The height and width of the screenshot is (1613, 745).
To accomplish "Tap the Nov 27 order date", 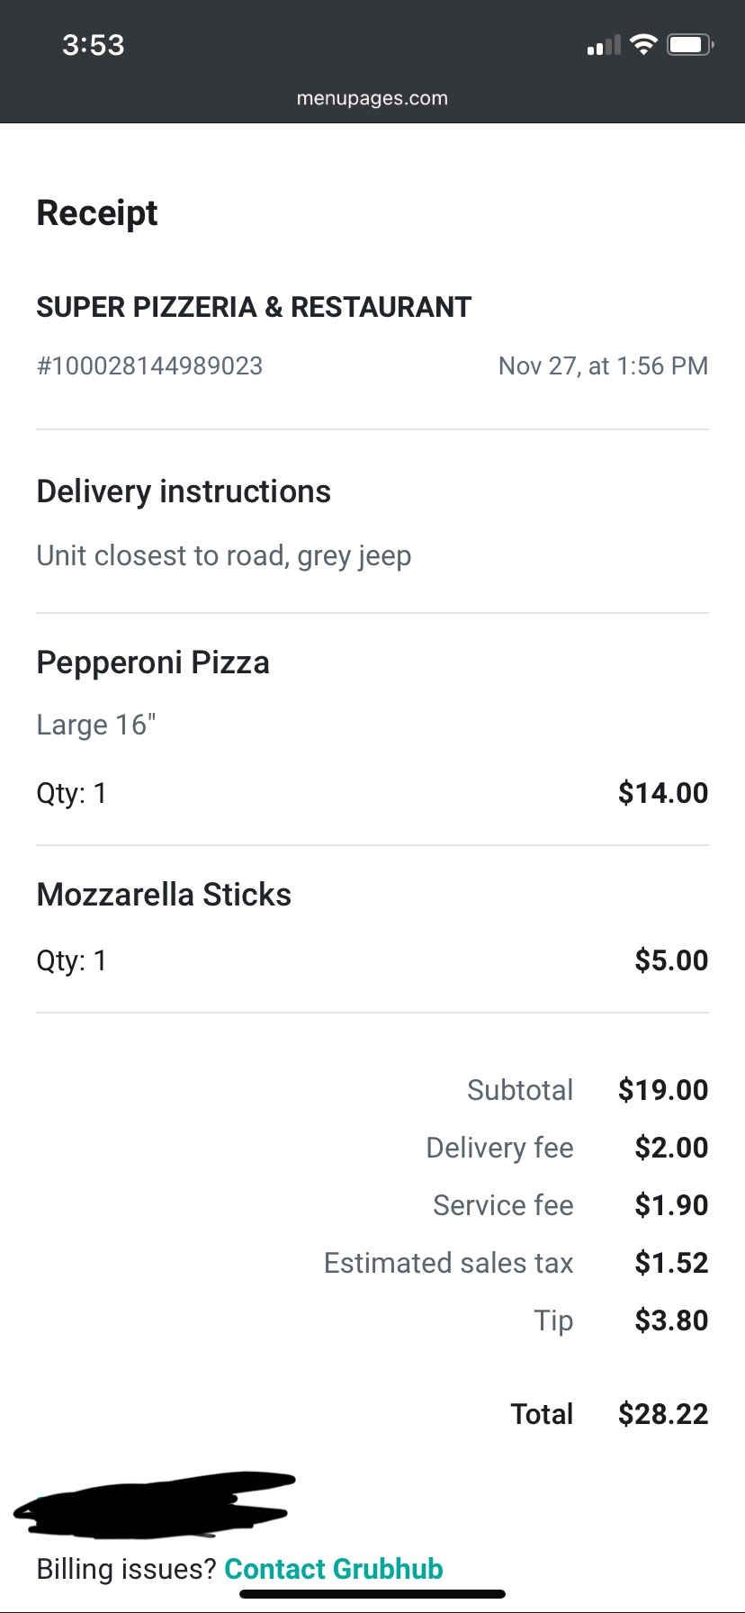I will coord(603,366).
